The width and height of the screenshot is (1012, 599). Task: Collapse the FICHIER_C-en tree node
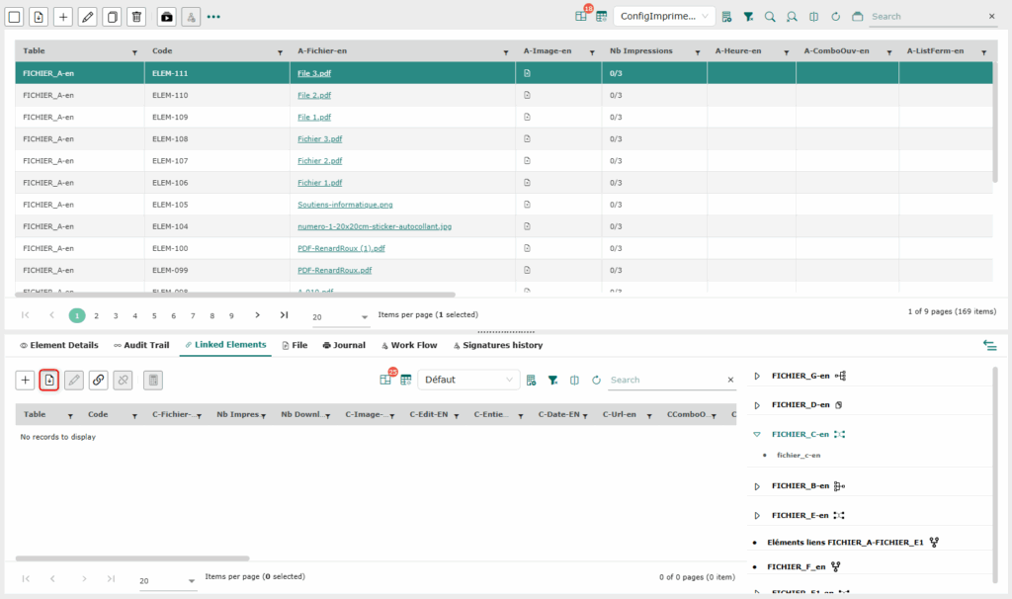click(757, 434)
